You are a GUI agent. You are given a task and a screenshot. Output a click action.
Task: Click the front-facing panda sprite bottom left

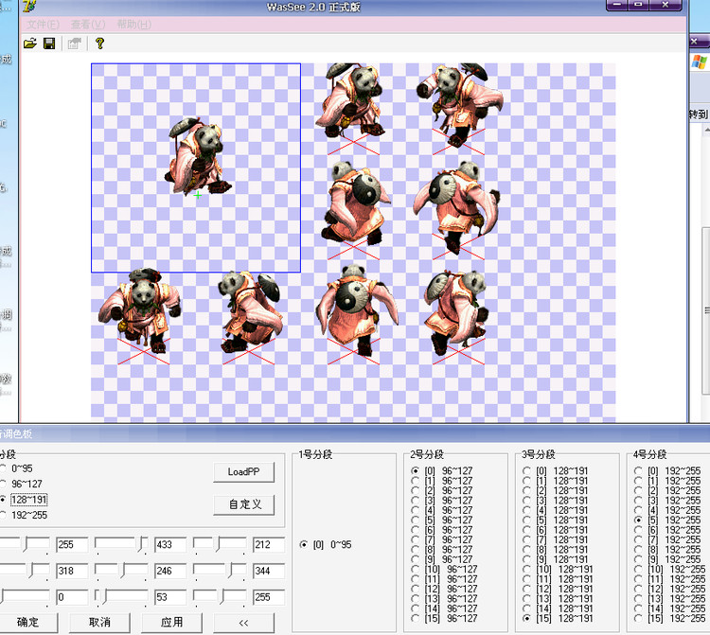coord(140,310)
